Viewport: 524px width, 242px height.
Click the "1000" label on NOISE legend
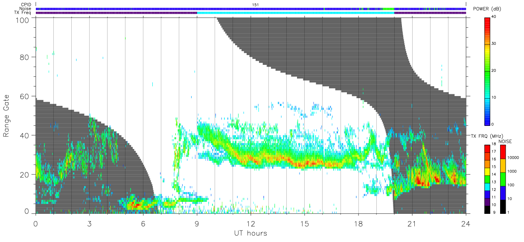[x=512, y=171]
